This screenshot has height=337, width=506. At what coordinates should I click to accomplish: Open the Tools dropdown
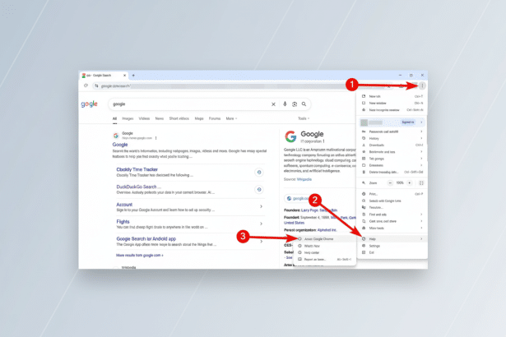304,118
